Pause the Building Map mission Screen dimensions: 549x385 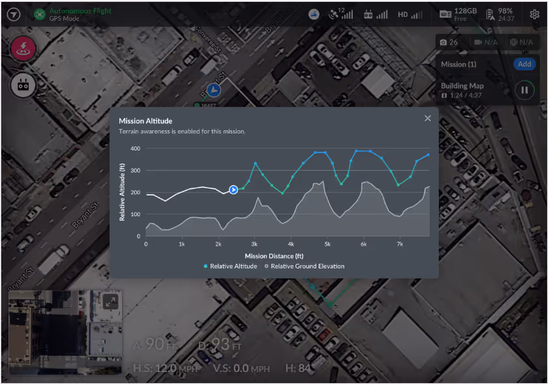coord(525,90)
